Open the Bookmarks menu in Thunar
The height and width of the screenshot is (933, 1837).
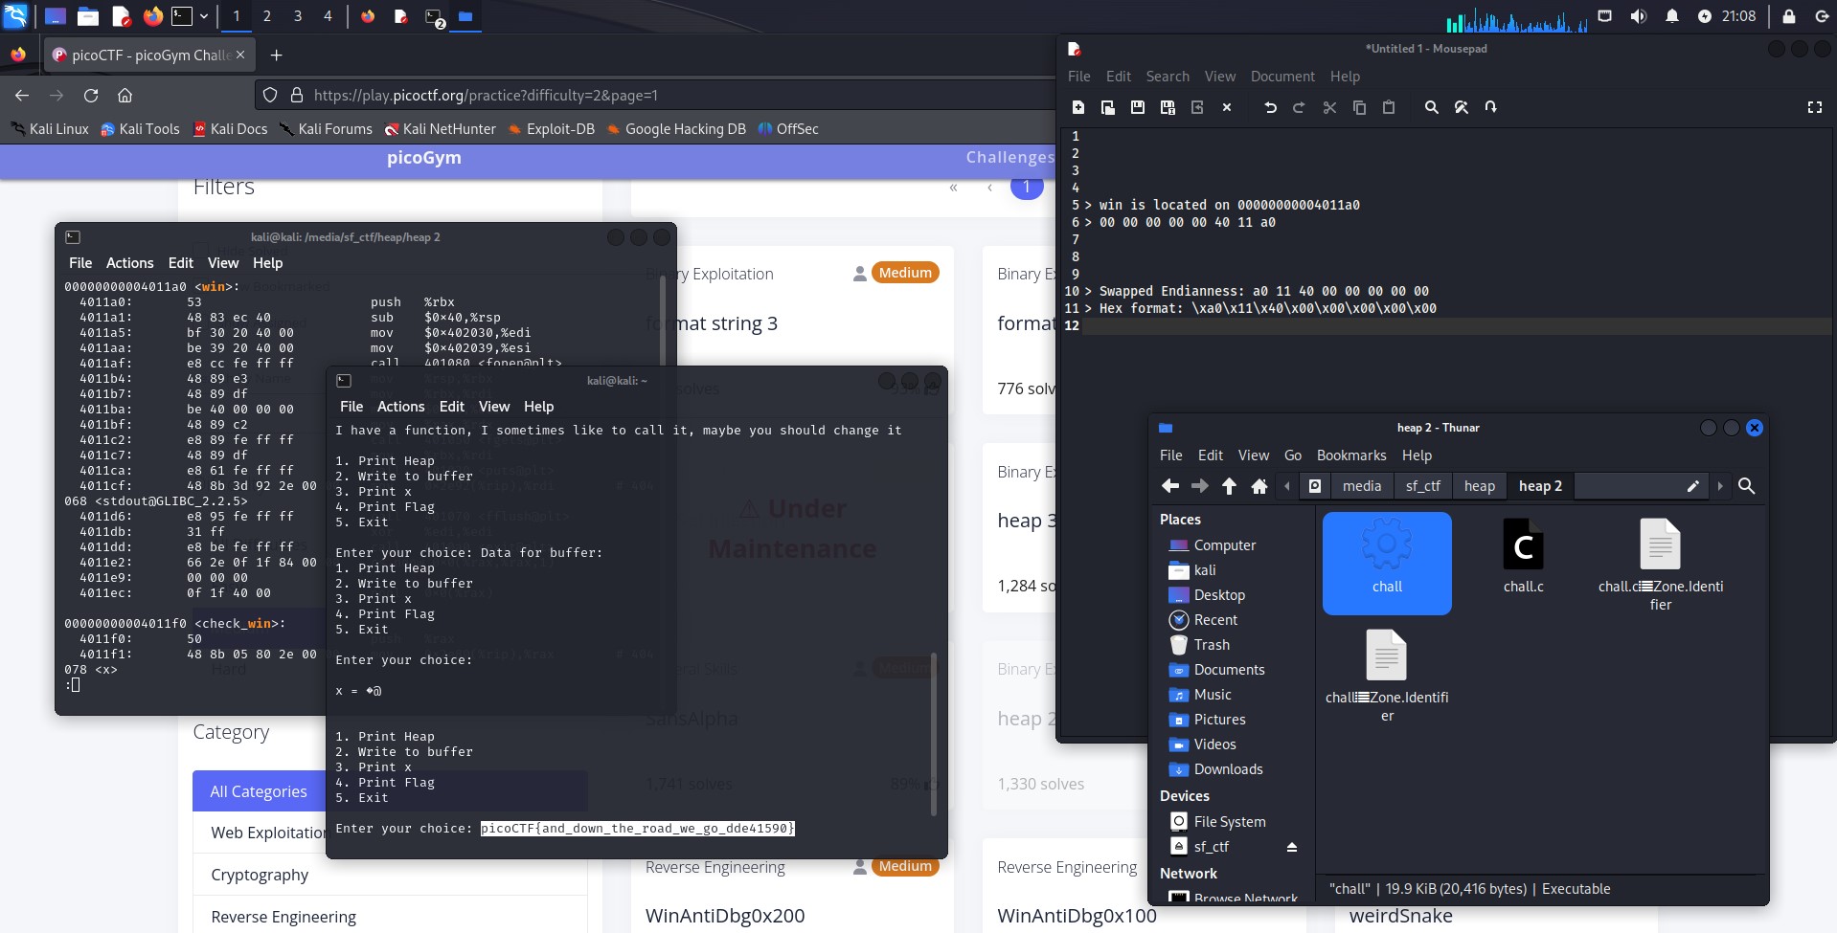(1350, 455)
